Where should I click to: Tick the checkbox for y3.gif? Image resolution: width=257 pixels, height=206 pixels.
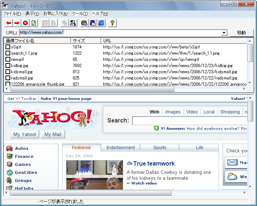click(8, 47)
